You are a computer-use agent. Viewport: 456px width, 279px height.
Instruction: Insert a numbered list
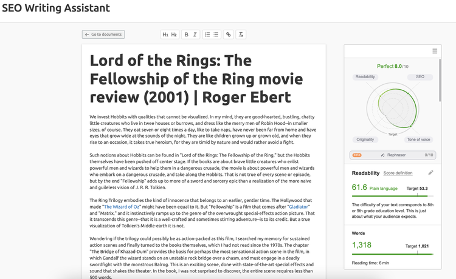pos(207,35)
